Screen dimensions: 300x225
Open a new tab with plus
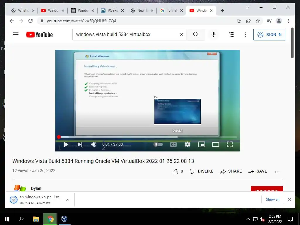click(222, 11)
